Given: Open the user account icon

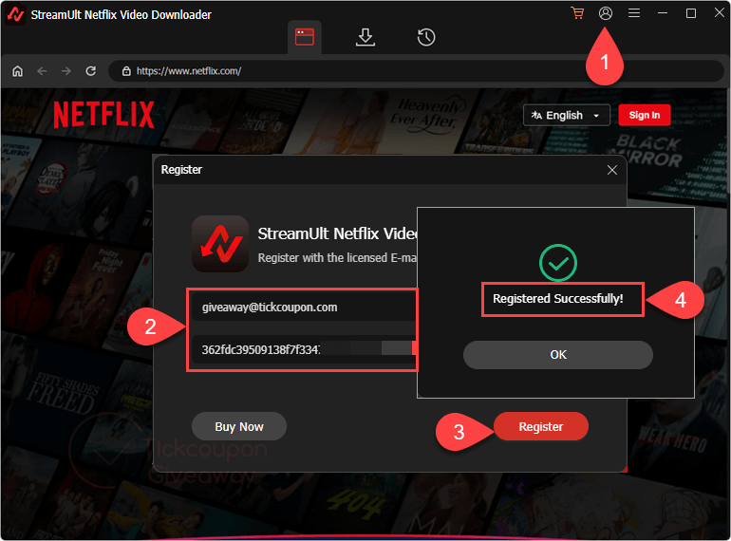Looking at the screenshot, I should coord(605,13).
